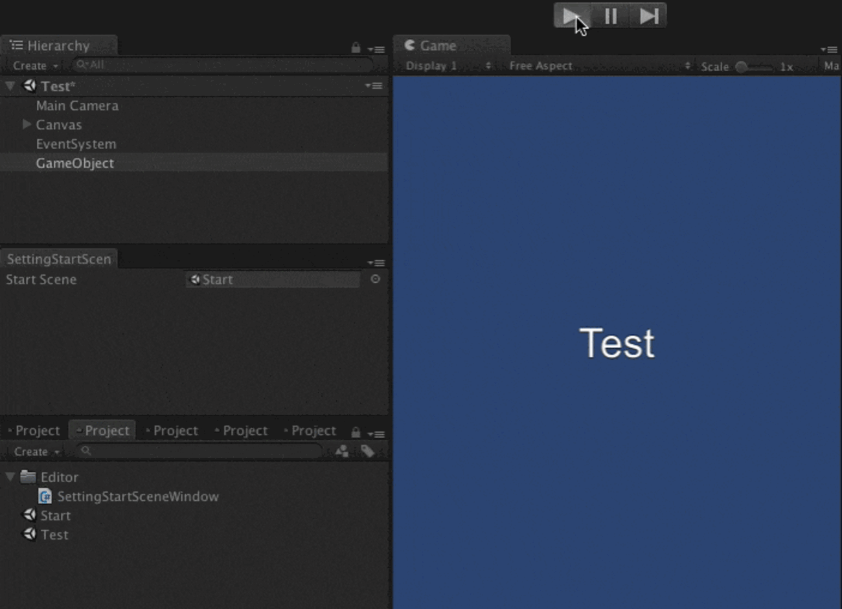Switch to the Game tab
842x609 pixels.
(x=451, y=45)
